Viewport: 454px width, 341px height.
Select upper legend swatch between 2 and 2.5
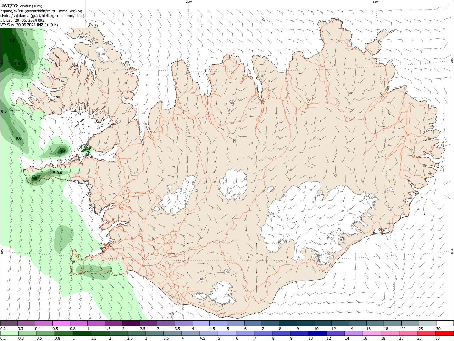[131, 323]
